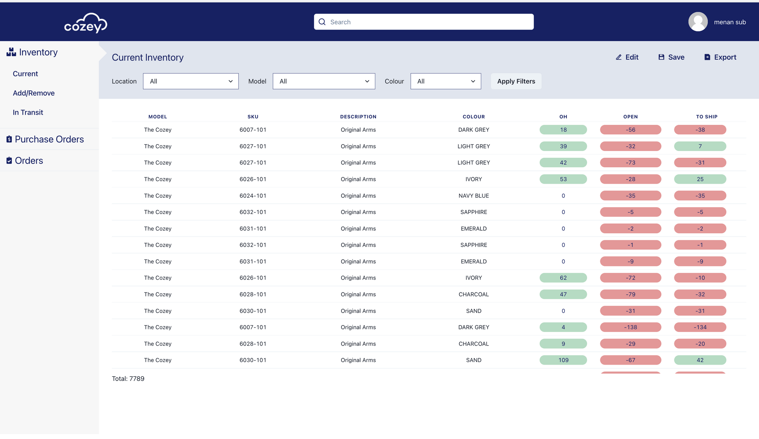Click the Edit button label
Image resolution: width=759 pixels, height=439 pixels.
click(632, 57)
